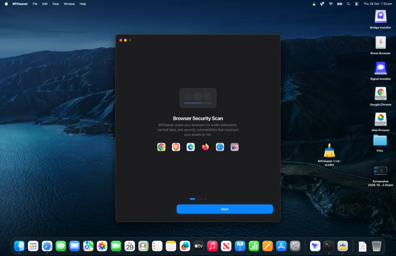
Task: Open Maps from the Dock
Action: (88, 246)
